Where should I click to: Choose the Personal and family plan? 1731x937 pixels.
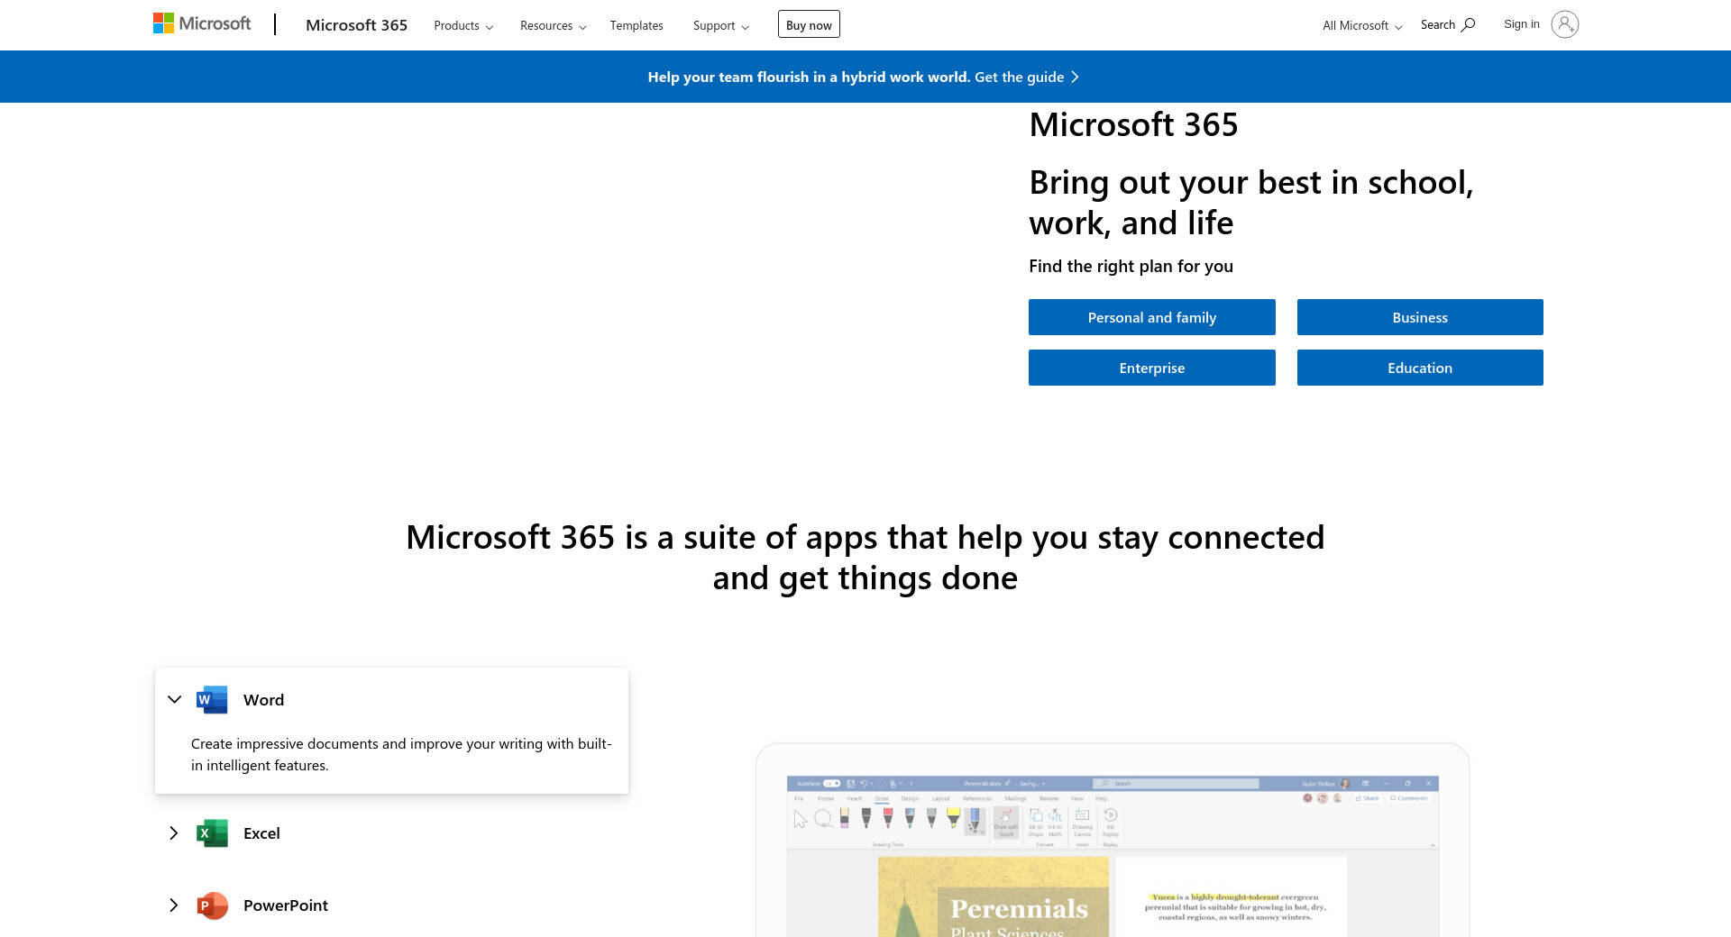[x=1151, y=317]
